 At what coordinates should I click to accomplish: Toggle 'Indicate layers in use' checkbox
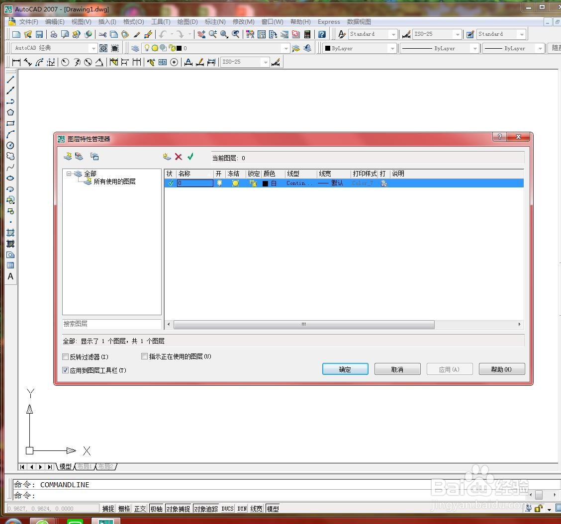point(145,356)
